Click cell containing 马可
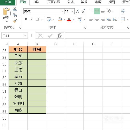 tap(18, 56)
